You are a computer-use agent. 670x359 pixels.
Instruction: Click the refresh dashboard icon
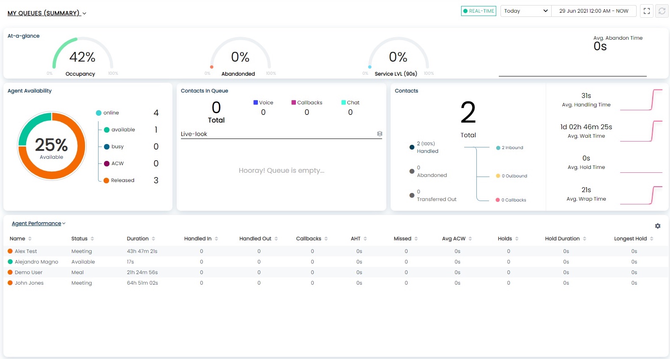662,11
